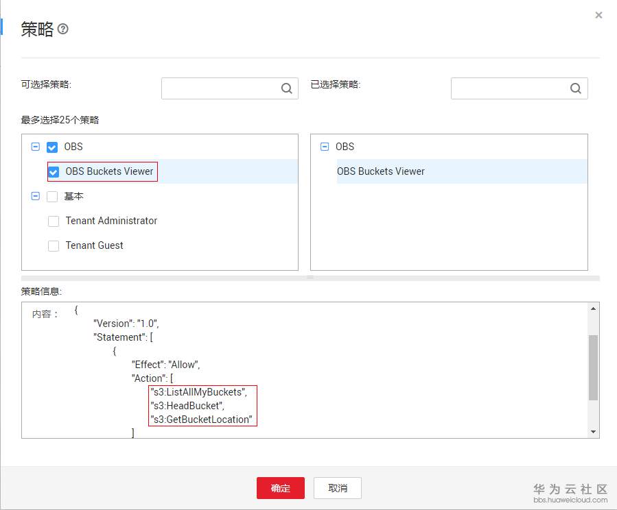The image size is (617, 510).
Task: Click the policy content scrollbar thumb
Action: tap(594, 368)
